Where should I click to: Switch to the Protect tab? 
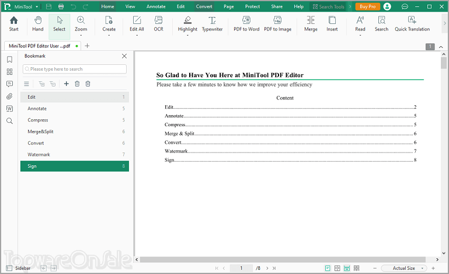(x=252, y=6)
